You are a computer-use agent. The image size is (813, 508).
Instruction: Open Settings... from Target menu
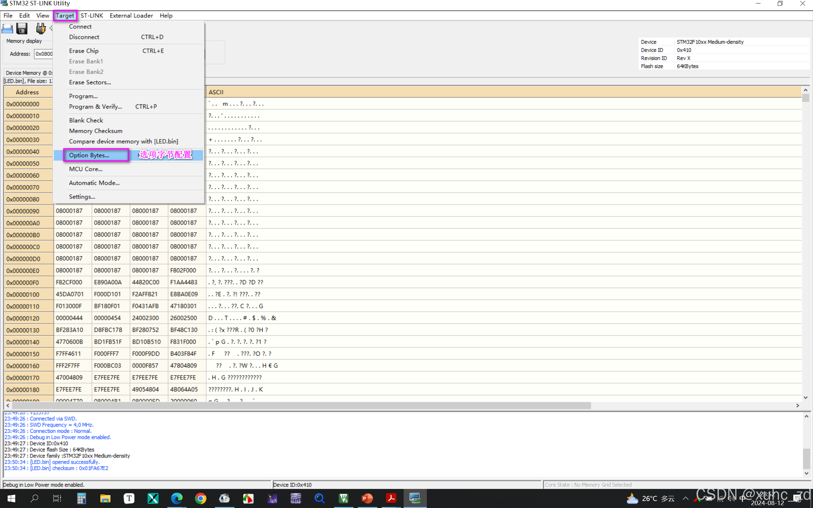[128, 197]
